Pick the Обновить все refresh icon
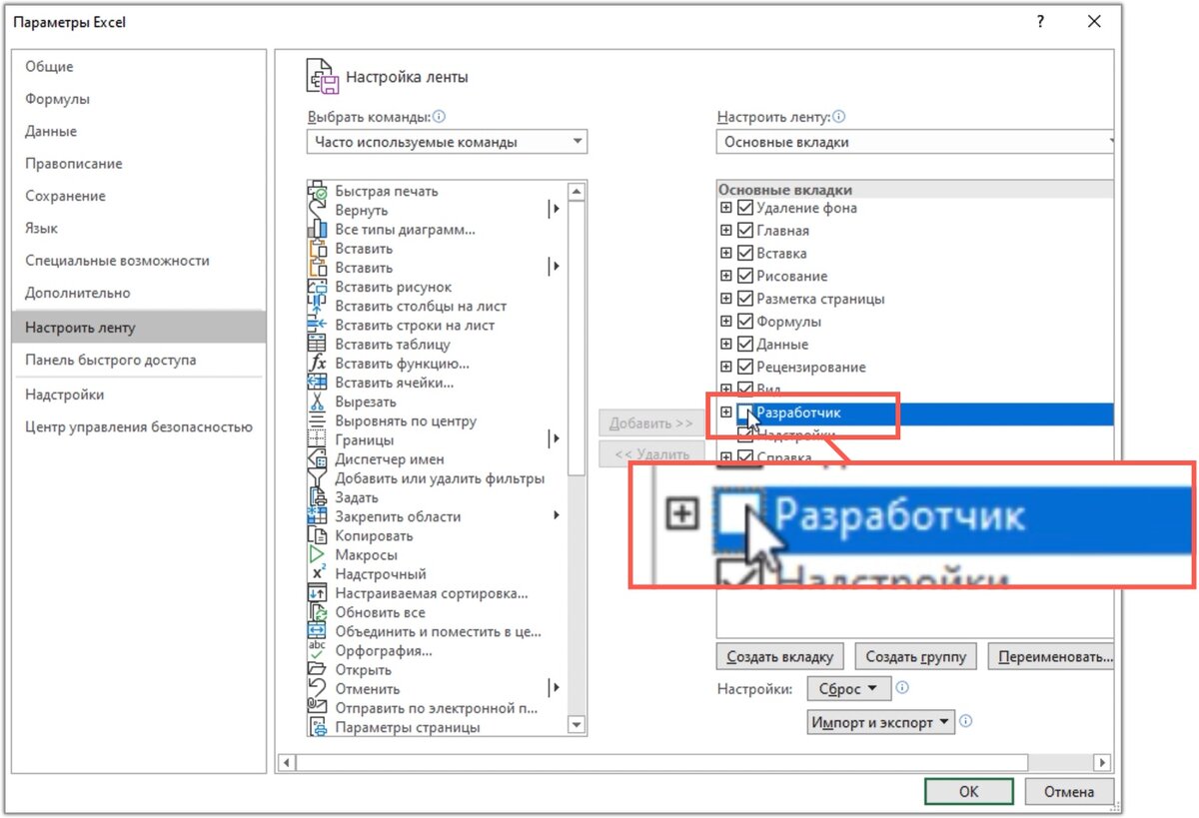 (x=318, y=612)
